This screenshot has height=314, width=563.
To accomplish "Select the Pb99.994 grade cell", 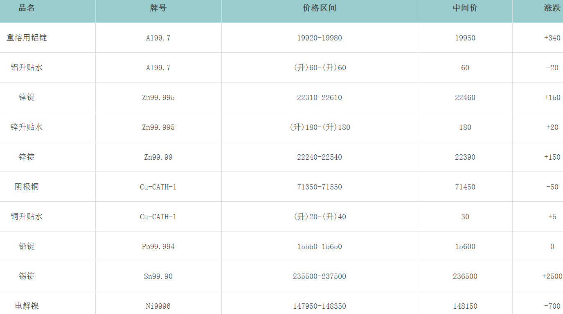I will tap(158, 247).
